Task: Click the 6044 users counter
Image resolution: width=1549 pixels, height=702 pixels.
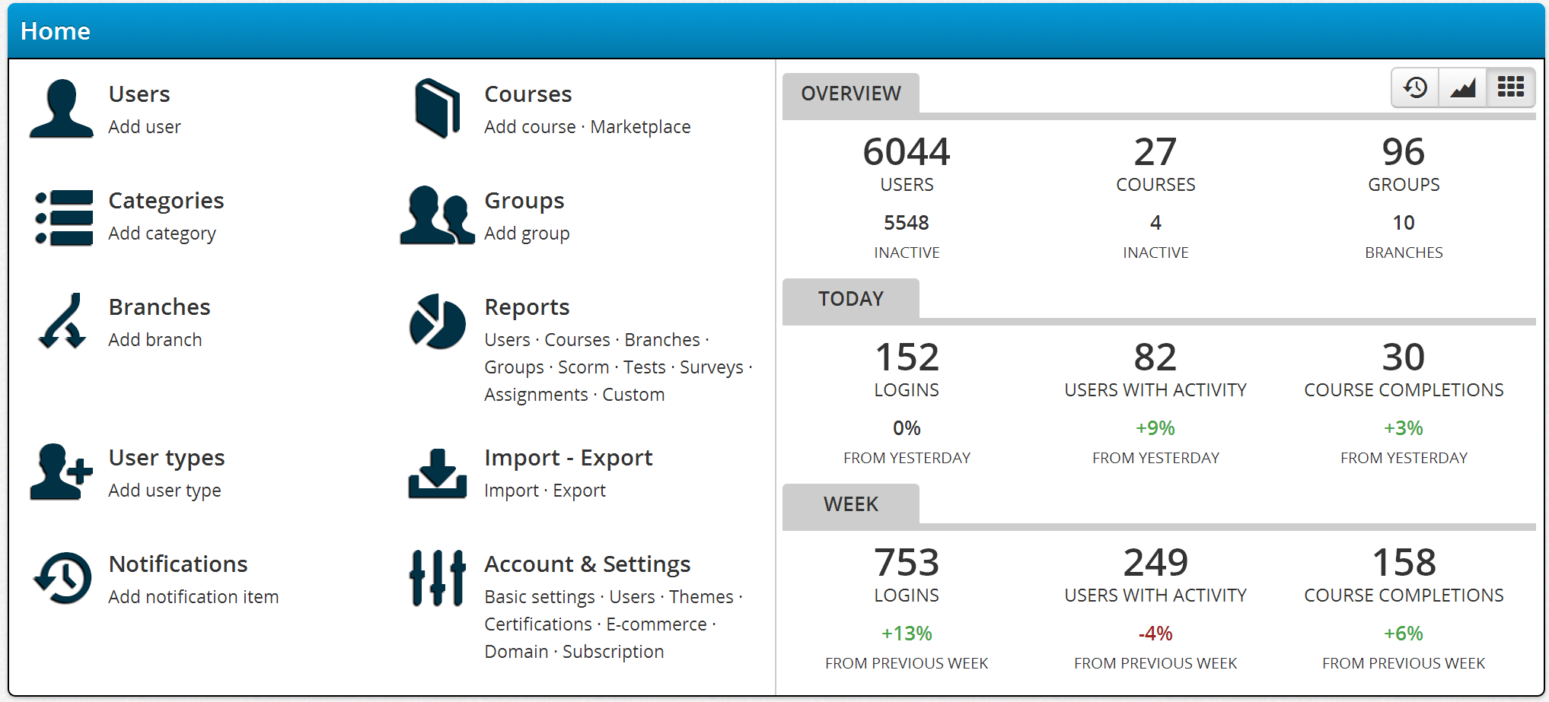Action: pos(906,151)
